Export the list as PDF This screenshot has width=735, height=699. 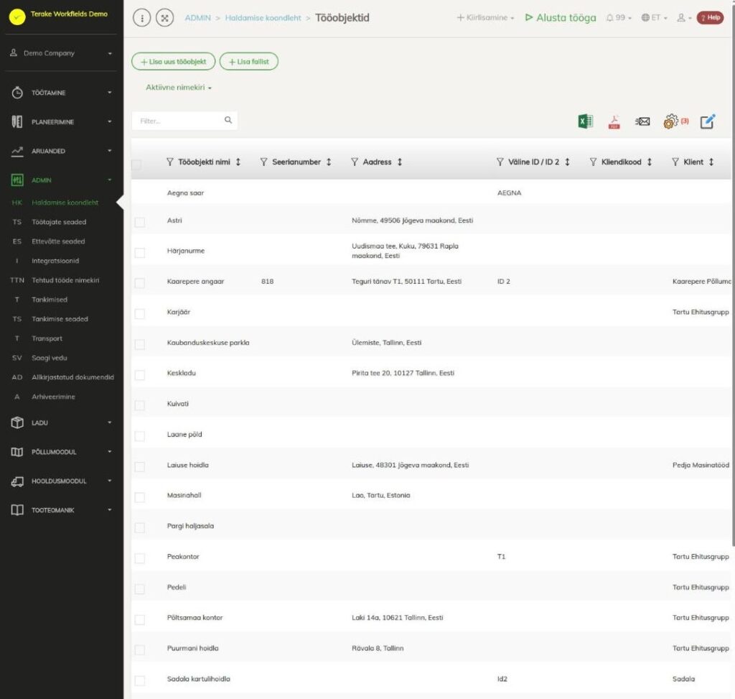[x=614, y=121]
